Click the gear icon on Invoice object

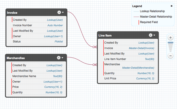59,12
